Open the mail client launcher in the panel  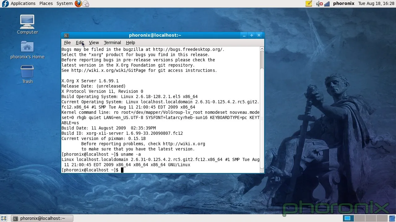click(86, 4)
